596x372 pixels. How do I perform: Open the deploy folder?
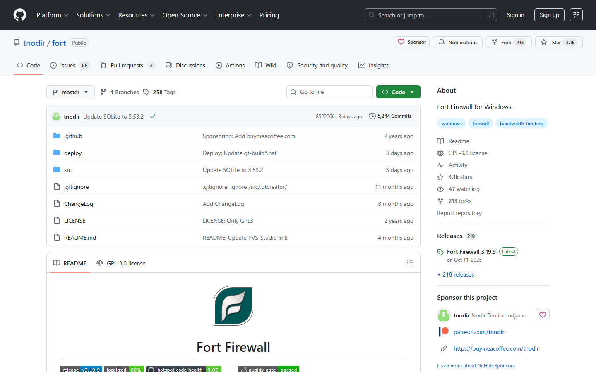click(x=73, y=153)
